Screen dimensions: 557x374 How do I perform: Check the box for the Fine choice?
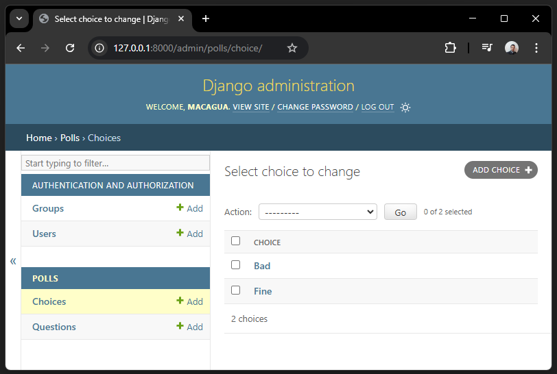(235, 290)
